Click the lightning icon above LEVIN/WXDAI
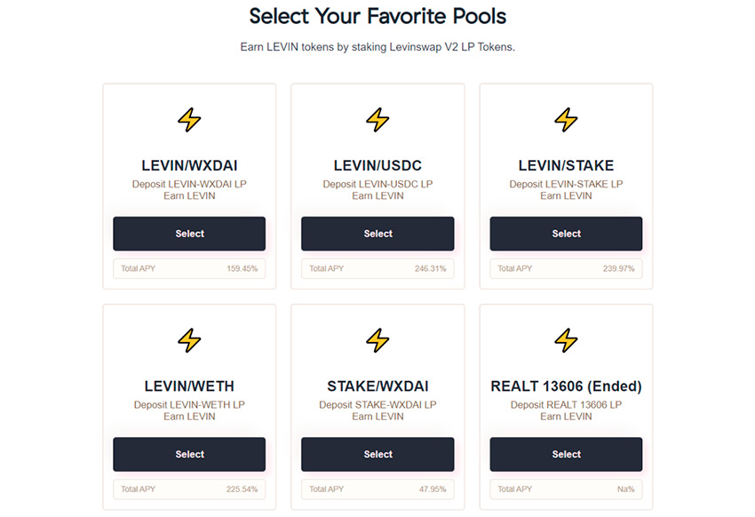This screenshot has height=517, width=755. point(189,119)
